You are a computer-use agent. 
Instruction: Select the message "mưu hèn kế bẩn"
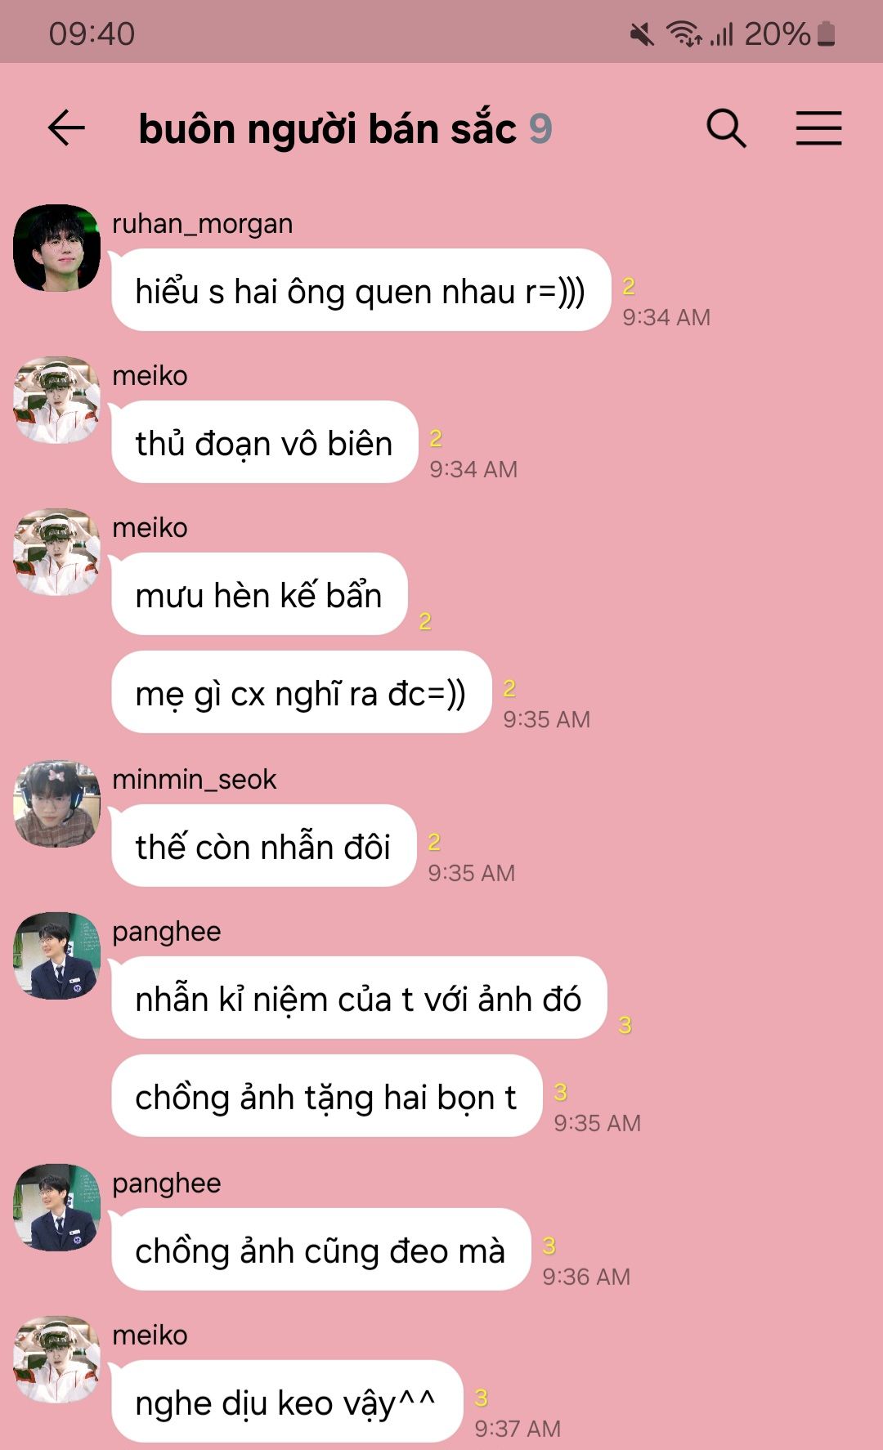point(259,594)
